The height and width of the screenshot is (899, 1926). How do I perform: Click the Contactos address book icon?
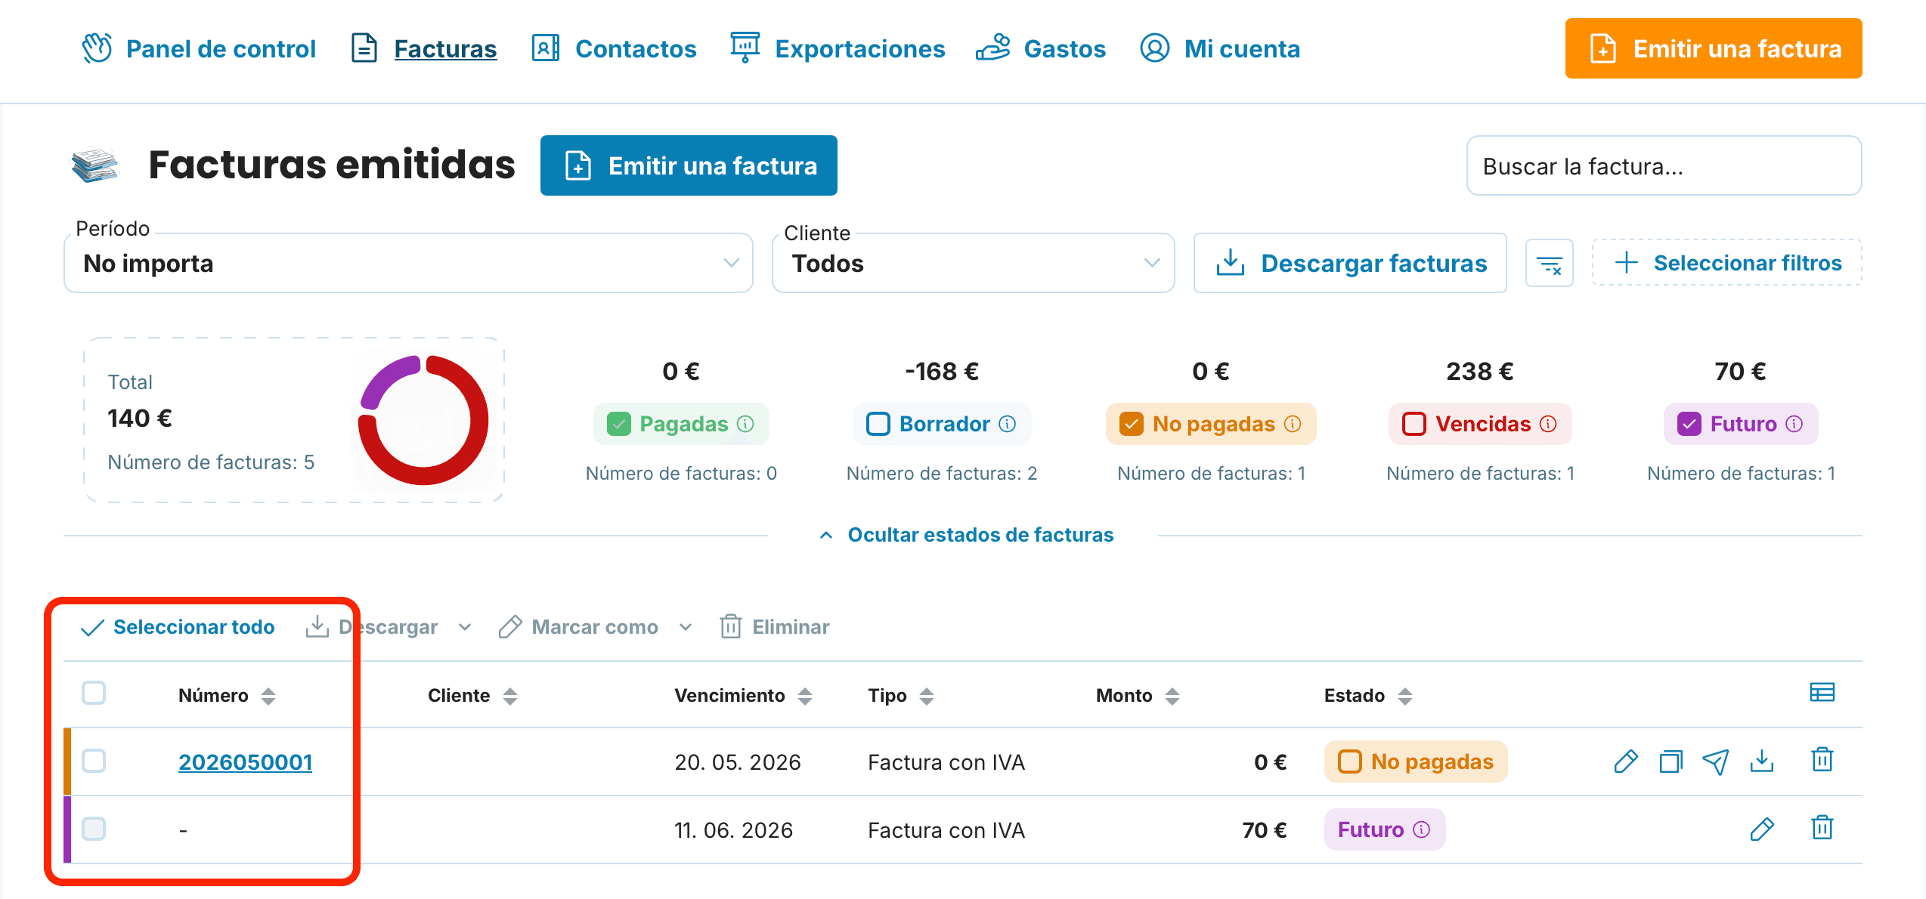tap(545, 48)
